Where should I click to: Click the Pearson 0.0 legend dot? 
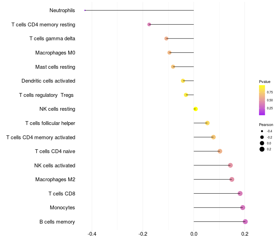click(262, 143)
